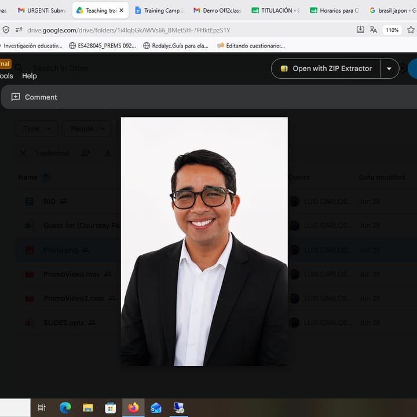Click the translate page icon

pyautogui.click(x=373, y=30)
